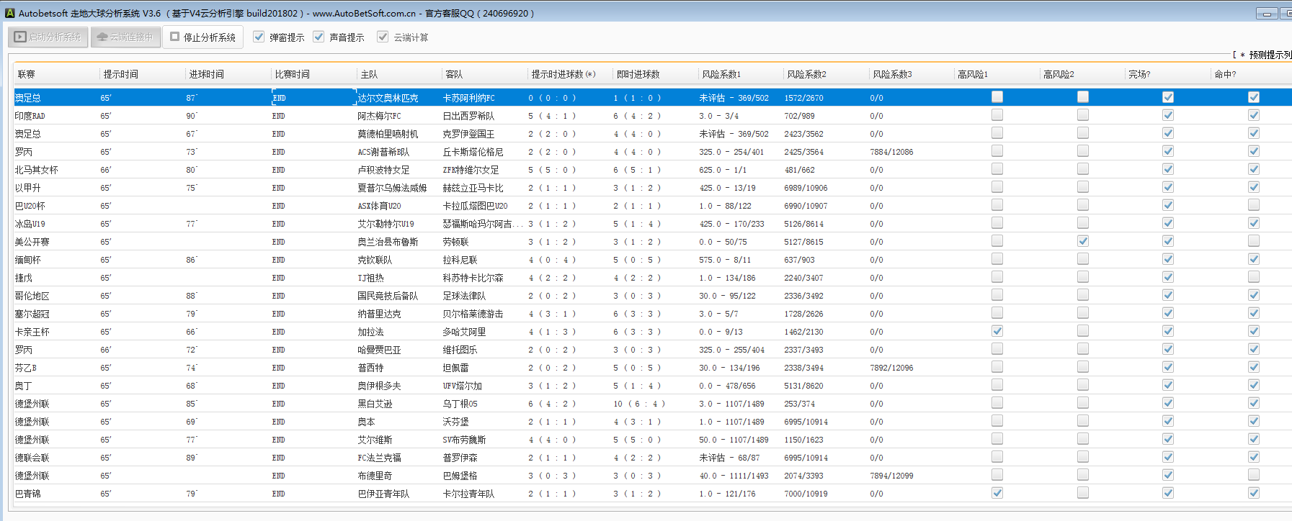The width and height of the screenshot is (1292, 521).
Task: Click the play icon on 启动分析系统
Action: pos(20,37)
